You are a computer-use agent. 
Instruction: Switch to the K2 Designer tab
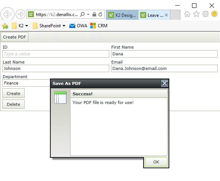122,15
